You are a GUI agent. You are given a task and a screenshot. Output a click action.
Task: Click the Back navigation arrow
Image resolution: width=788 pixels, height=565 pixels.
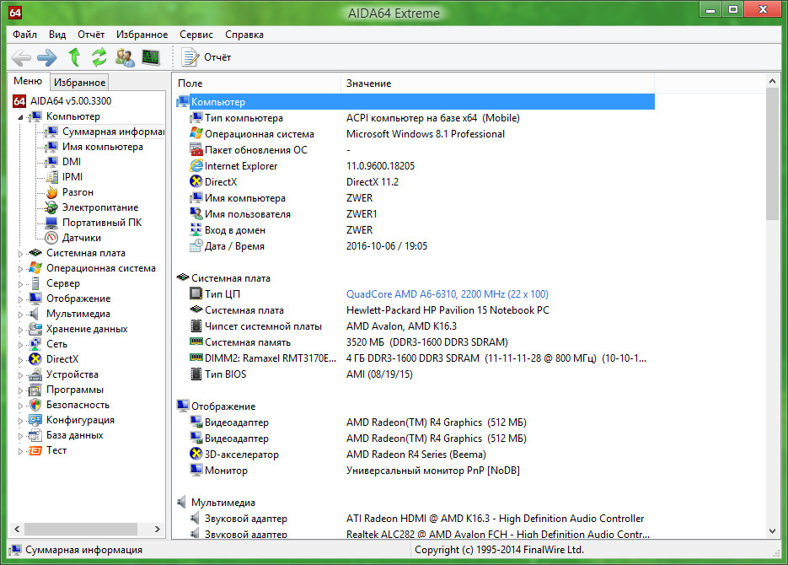[x=21, y=57]
